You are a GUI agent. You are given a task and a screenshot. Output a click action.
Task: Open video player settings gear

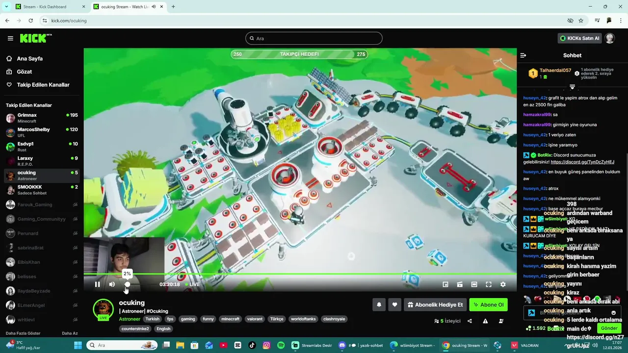(x=503, y=284)
